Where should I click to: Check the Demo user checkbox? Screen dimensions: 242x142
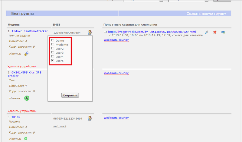[53, 40]
